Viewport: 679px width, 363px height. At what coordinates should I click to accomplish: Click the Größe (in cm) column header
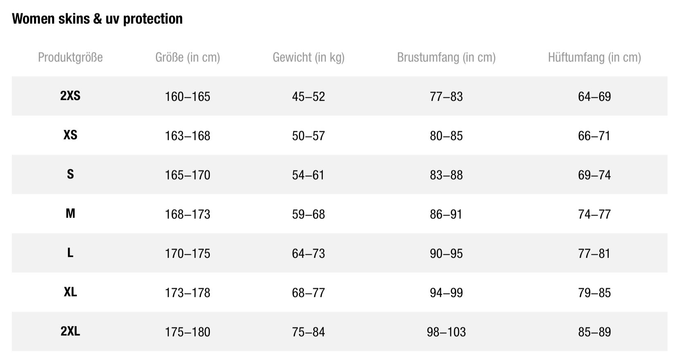pos(188,57)
